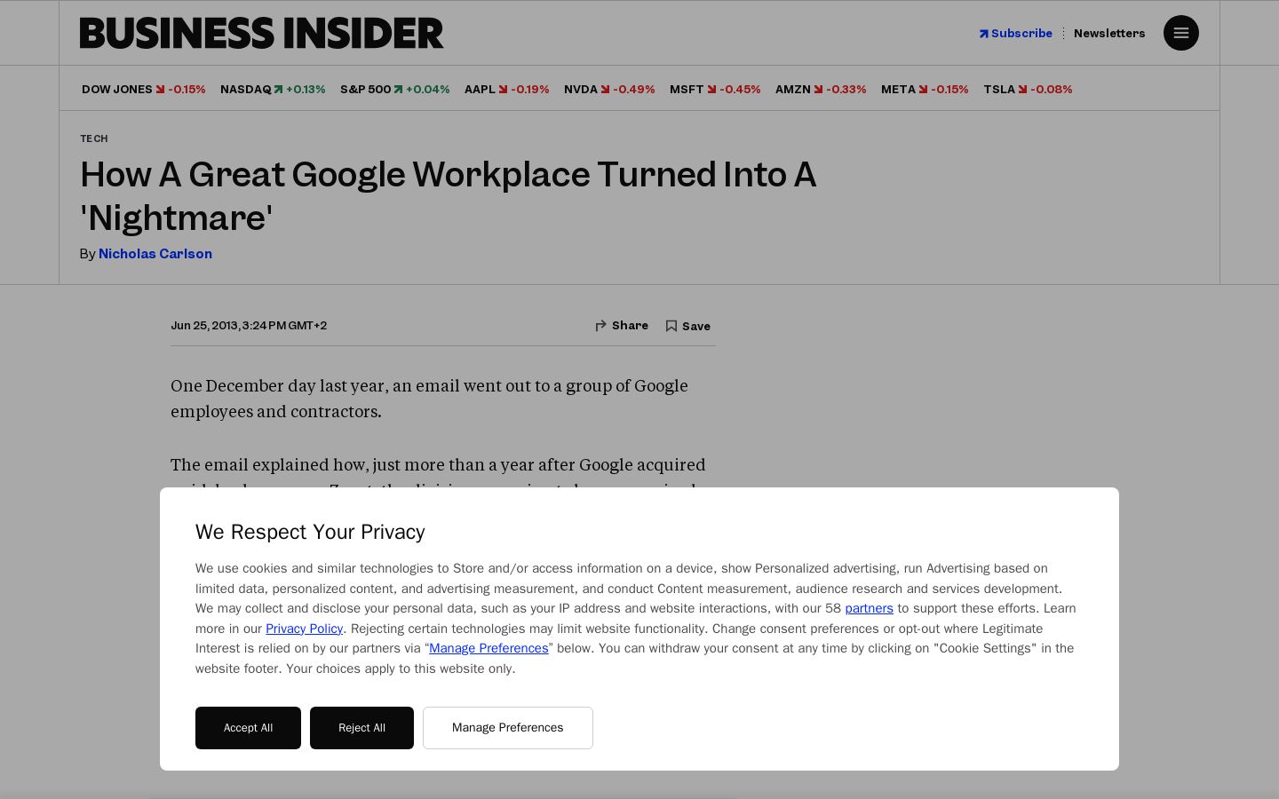1279x799 pixels.
Task: Select the AAPL stock ticker
Action: click(506, 89)
